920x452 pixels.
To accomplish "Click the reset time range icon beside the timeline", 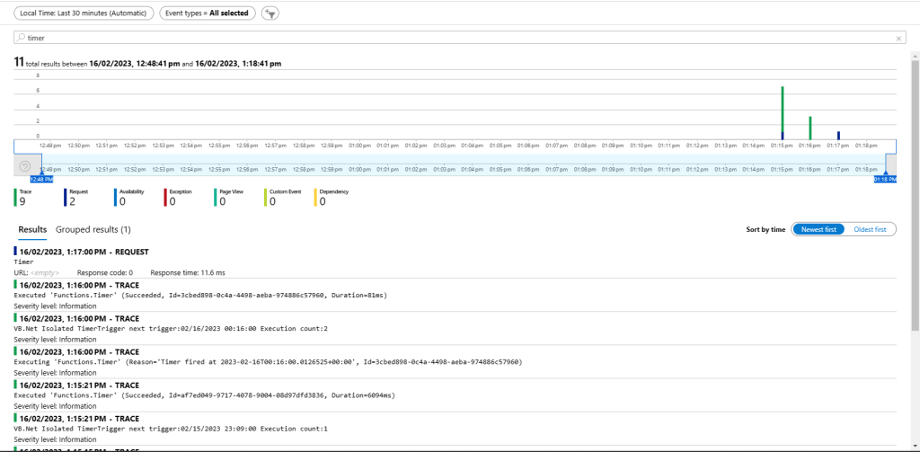I will click(x=24, y=166).
